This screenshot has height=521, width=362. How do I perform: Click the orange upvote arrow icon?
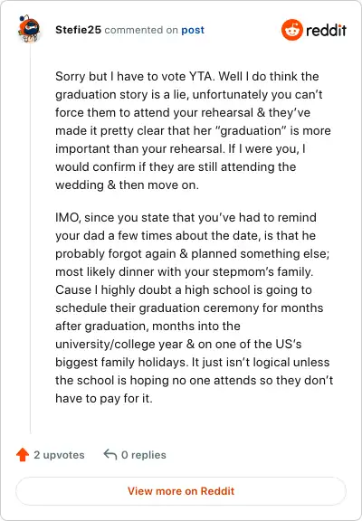coord(23,455)
